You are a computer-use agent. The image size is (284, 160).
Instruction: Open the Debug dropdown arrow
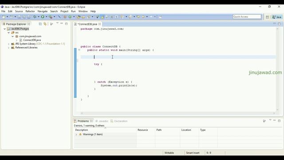tap(39, 17)
